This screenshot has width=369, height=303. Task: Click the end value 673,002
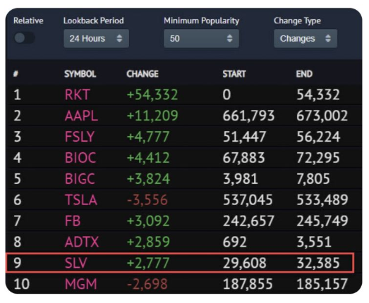[322, 116]
